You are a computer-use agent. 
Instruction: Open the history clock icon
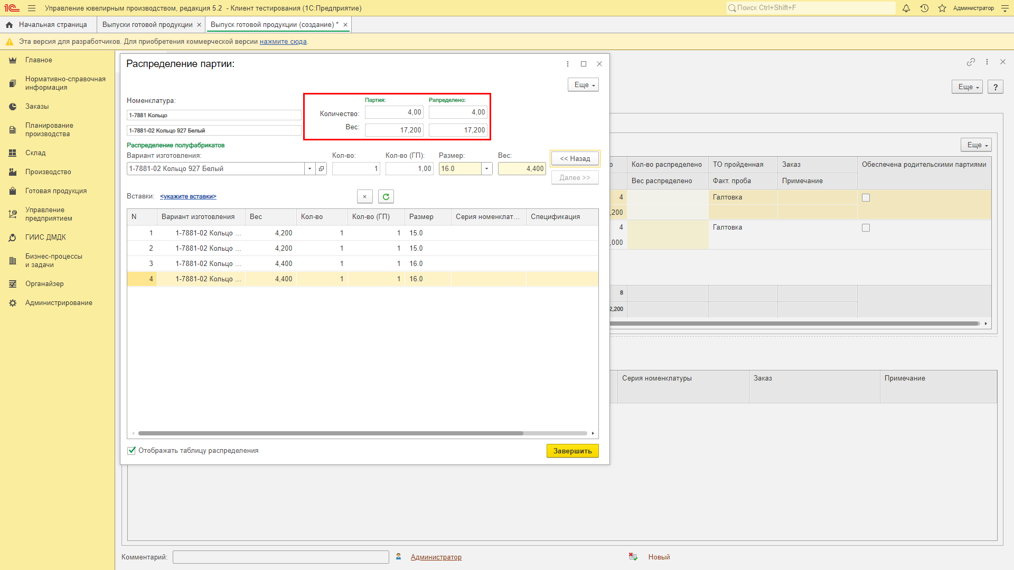[x=924, y=8]
